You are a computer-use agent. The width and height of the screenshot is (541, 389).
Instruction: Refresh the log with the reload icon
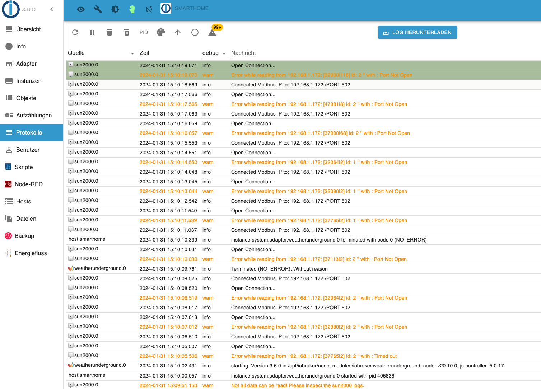[x=75, y=32]
